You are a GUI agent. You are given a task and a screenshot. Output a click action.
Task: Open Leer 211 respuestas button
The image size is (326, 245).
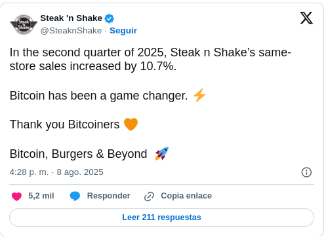tap(161, 217)
